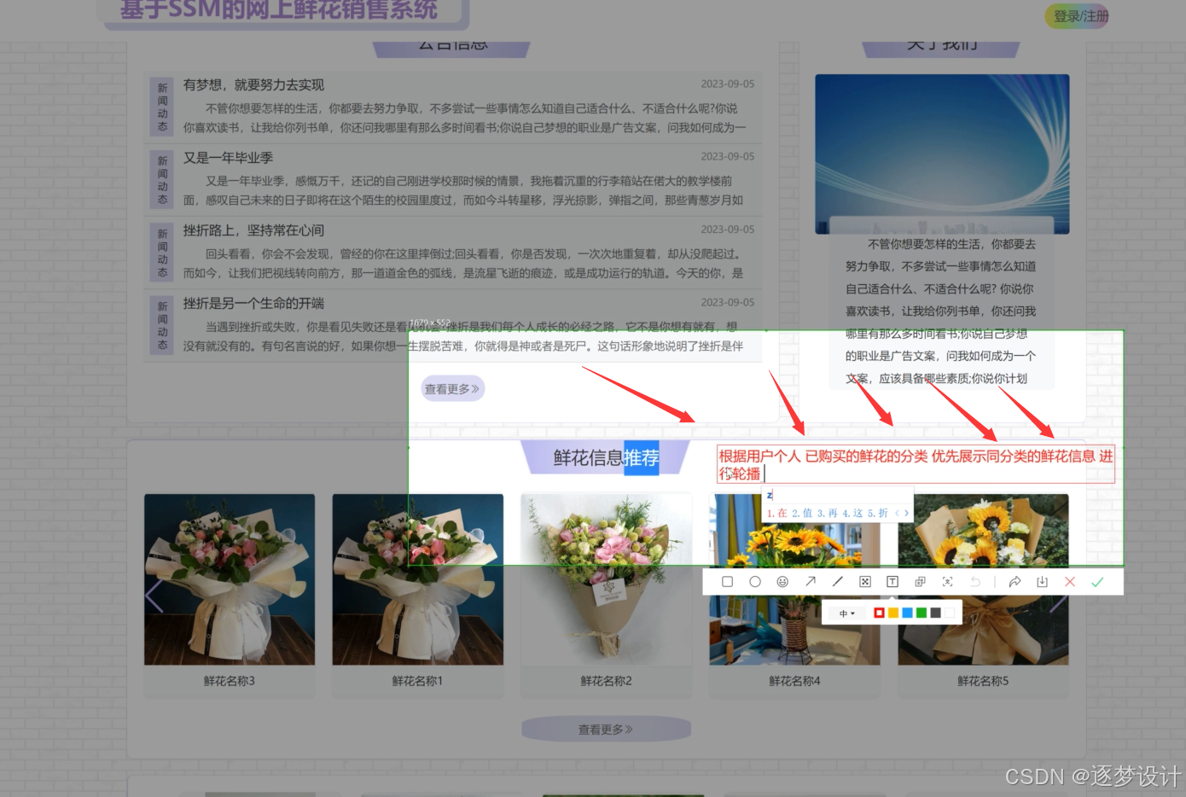Viewport: 1186px width, 797px height.
Task: Click the undo annotation icon
Action: (975, 581)
